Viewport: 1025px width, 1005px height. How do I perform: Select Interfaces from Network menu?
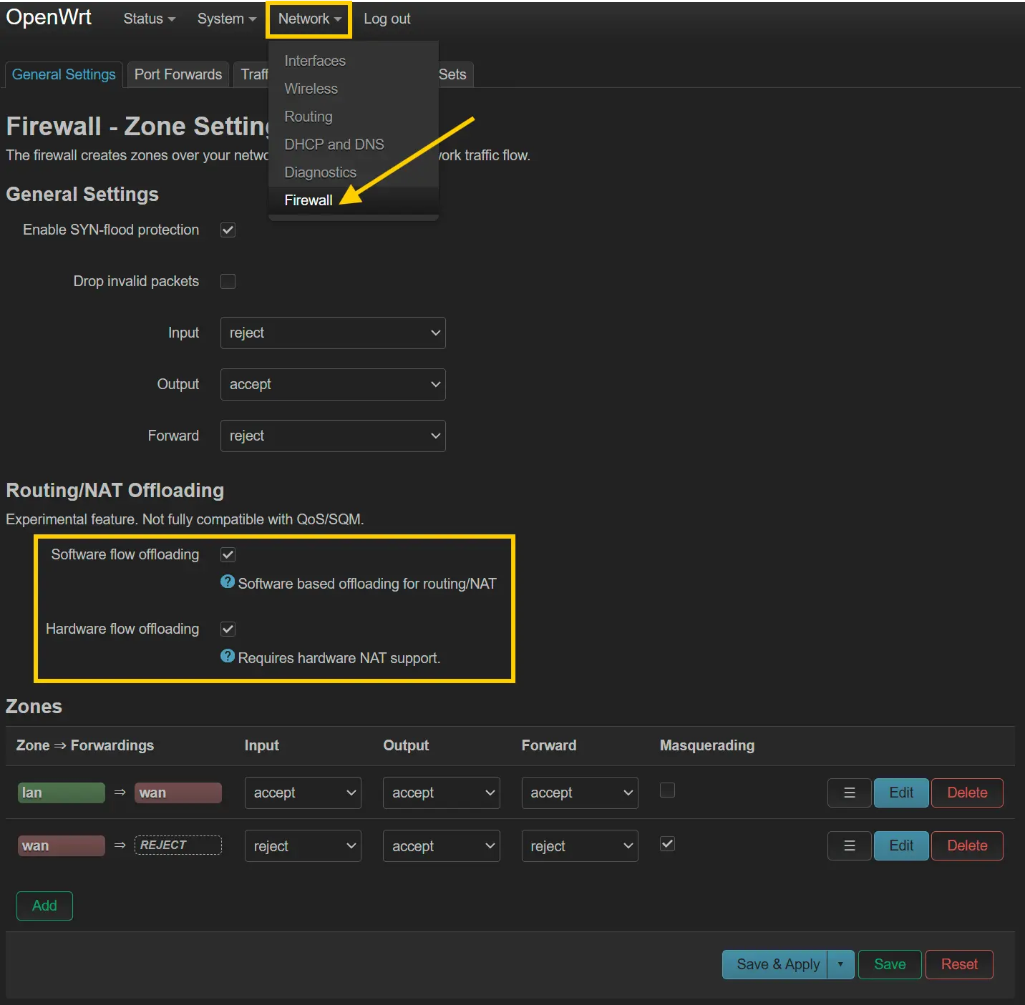point(315,61)
